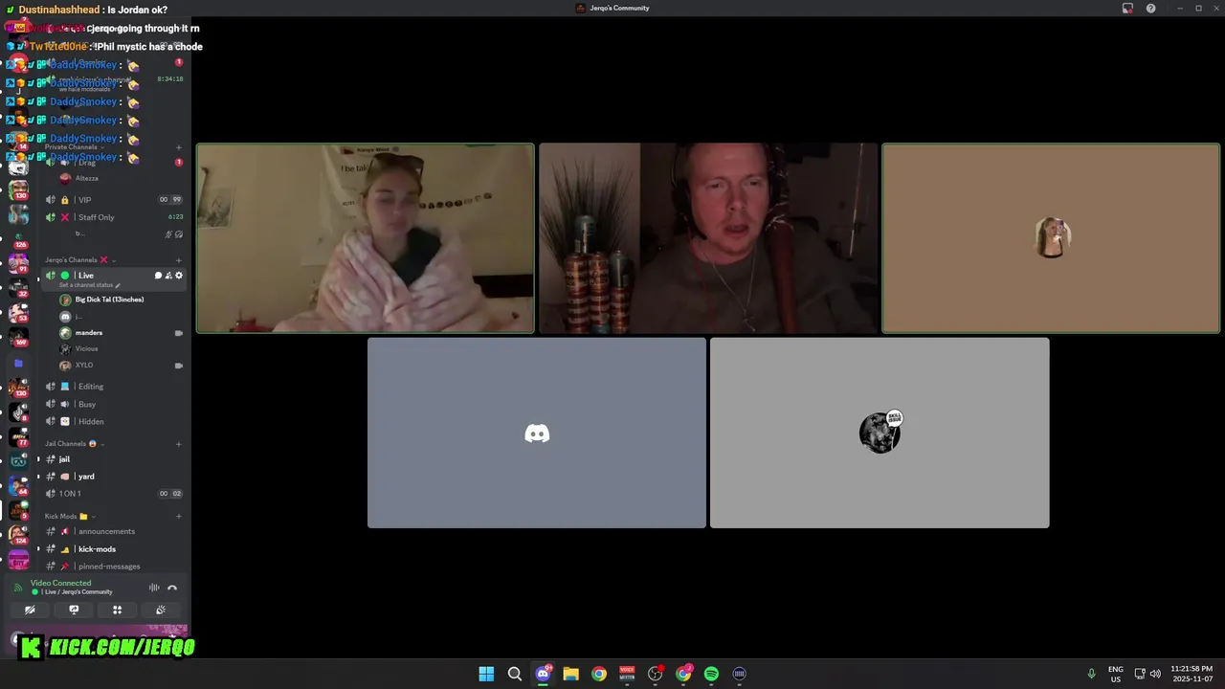Open taskbar Search

click(515, 674)
